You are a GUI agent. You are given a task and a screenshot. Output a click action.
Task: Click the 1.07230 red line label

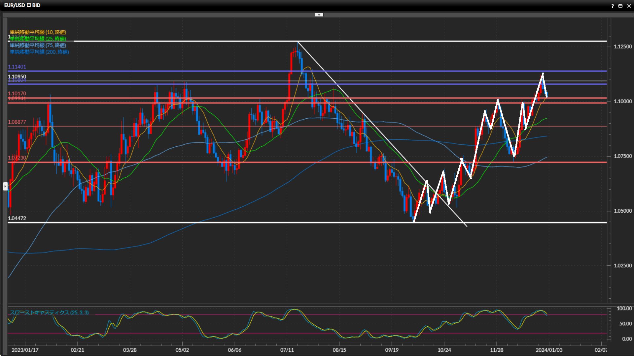tap(17, 158)
